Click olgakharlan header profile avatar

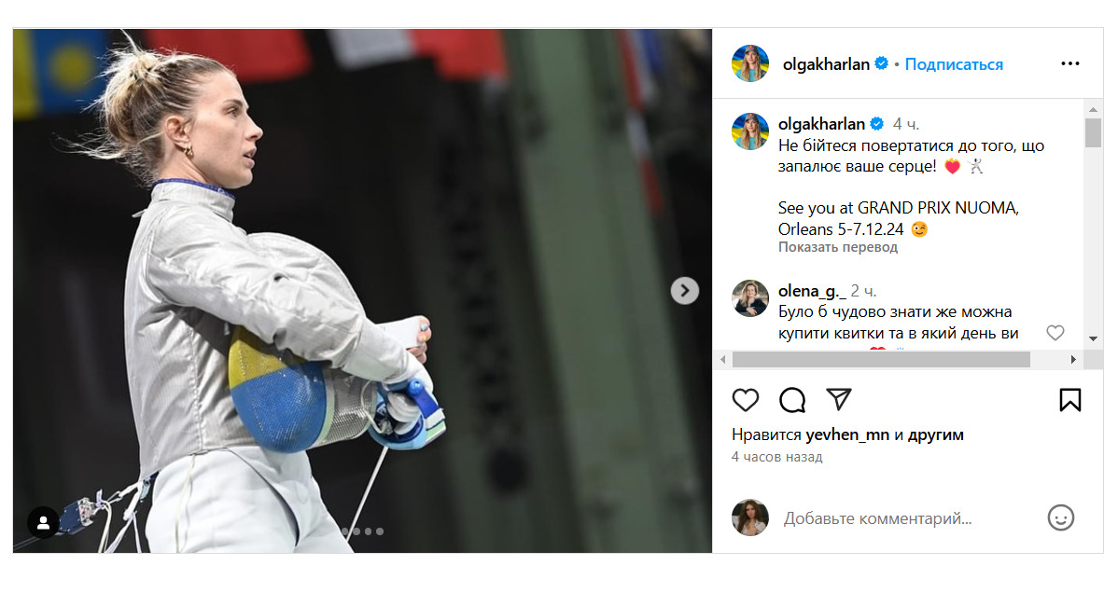(750, 63)
